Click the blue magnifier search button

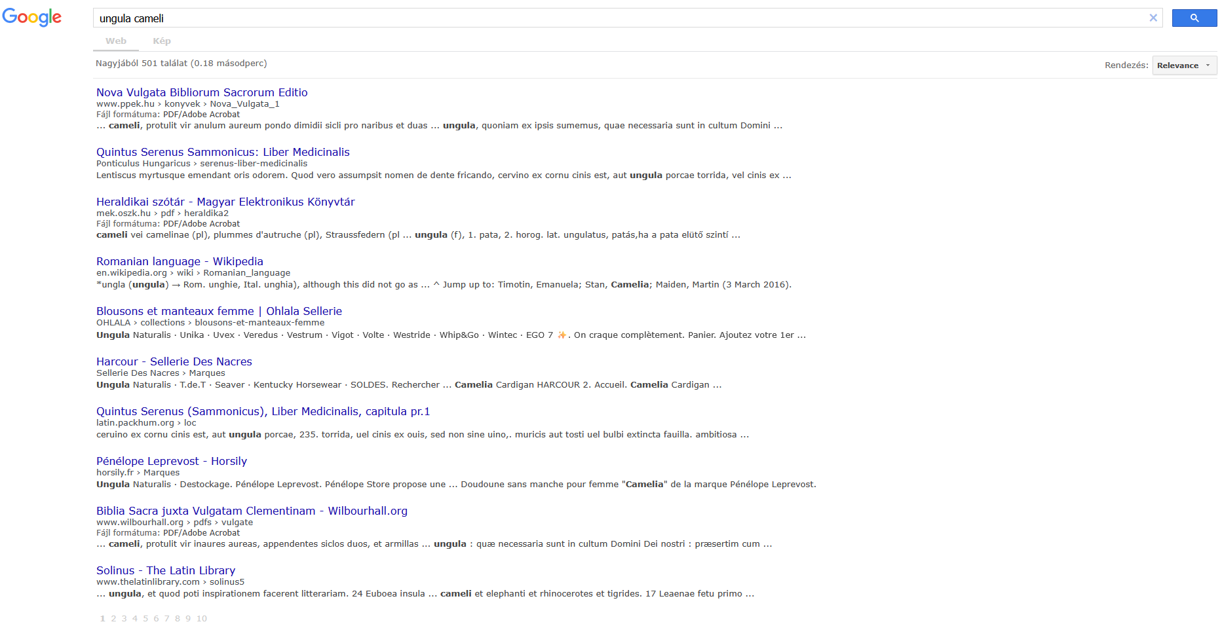(1194, 18)
